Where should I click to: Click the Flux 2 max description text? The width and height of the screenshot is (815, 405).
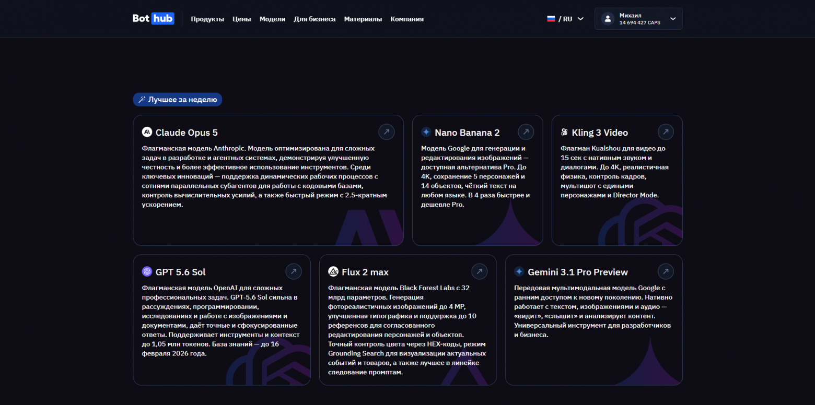click(x=407, y=330)
